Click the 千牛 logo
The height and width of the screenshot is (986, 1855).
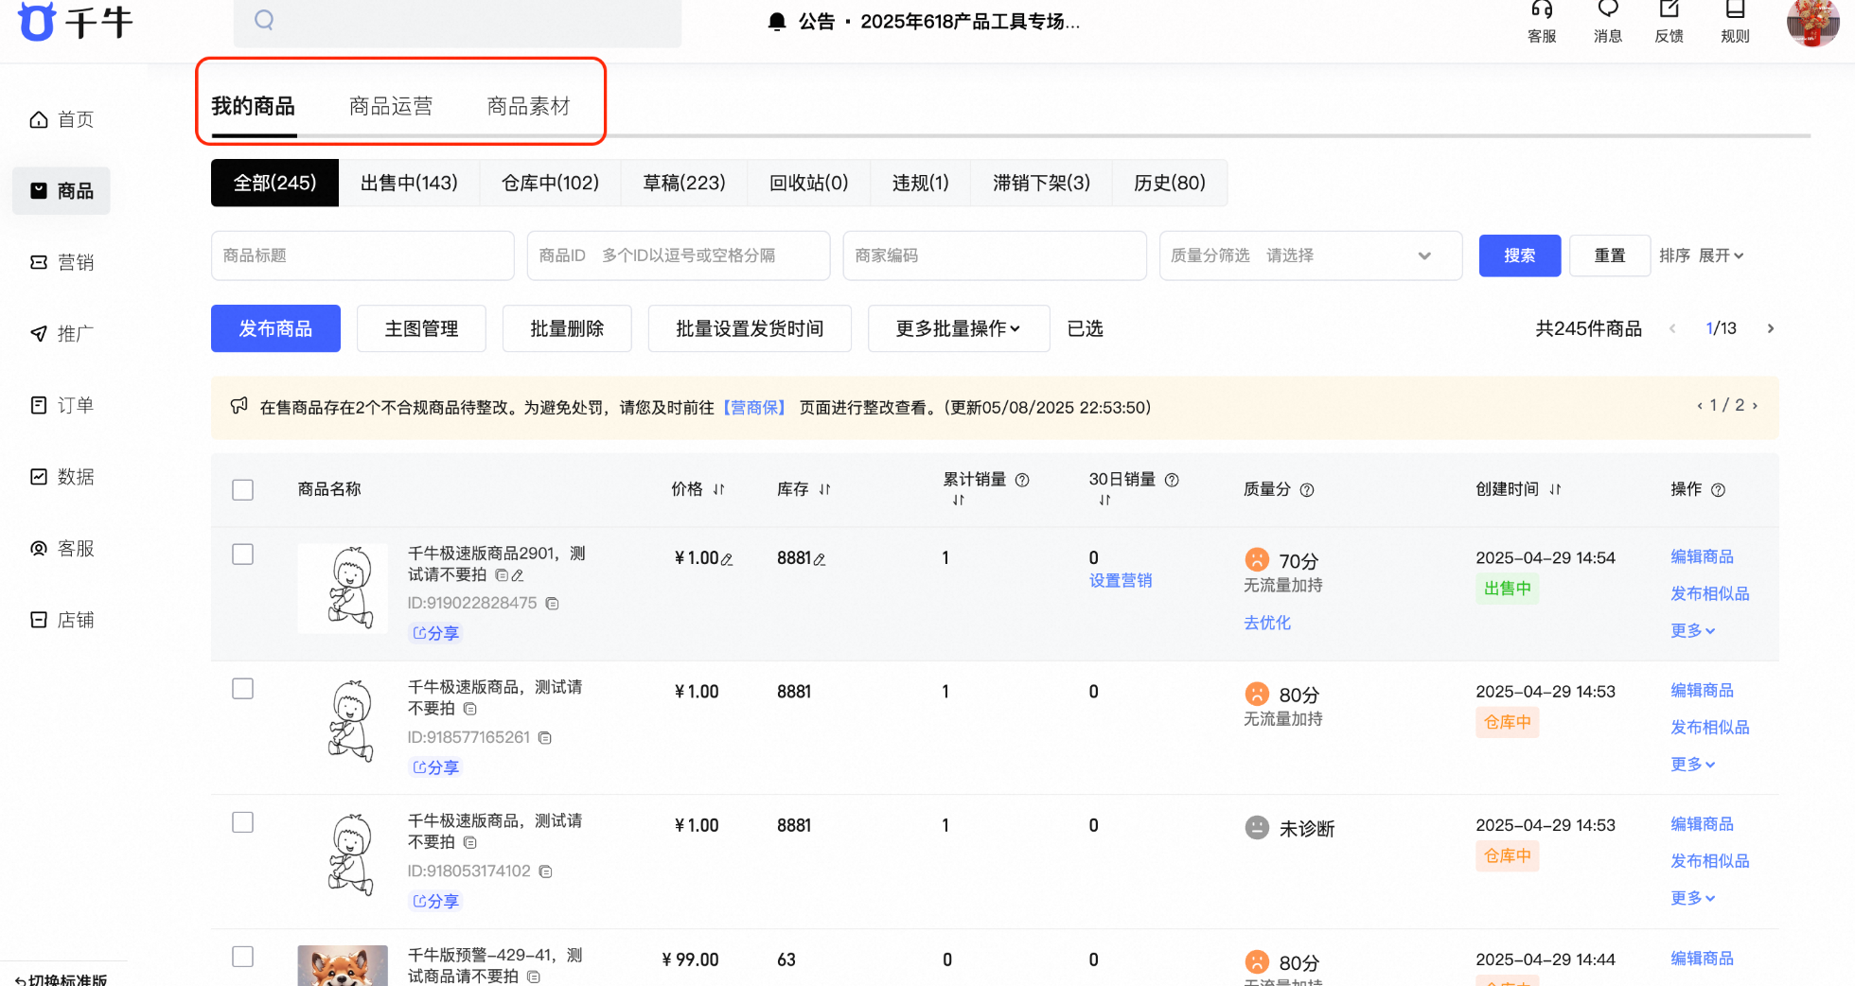coord(76,21)
